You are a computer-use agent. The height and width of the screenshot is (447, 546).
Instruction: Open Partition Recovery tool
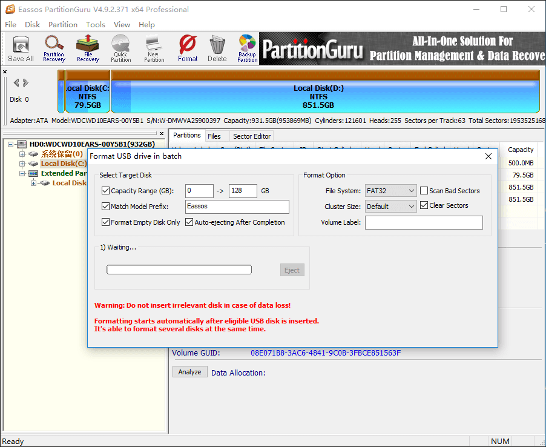[54, 49]
